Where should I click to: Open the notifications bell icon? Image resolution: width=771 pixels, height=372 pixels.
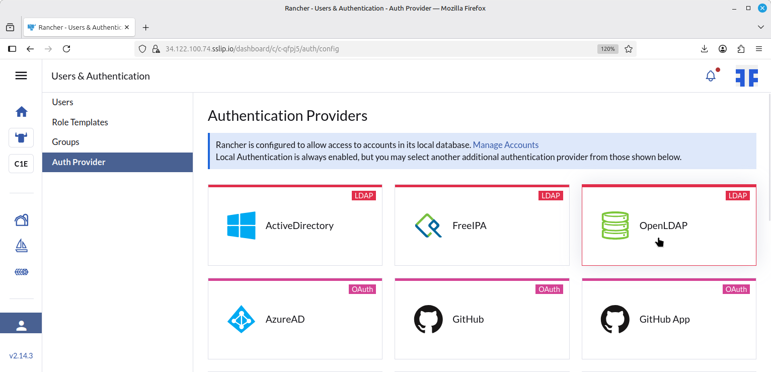tap(711, 76)
